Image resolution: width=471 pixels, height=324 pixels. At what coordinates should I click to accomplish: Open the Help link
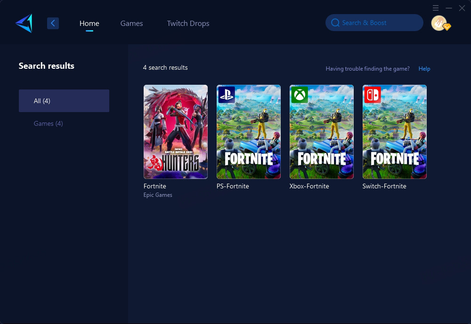point(424,69)
